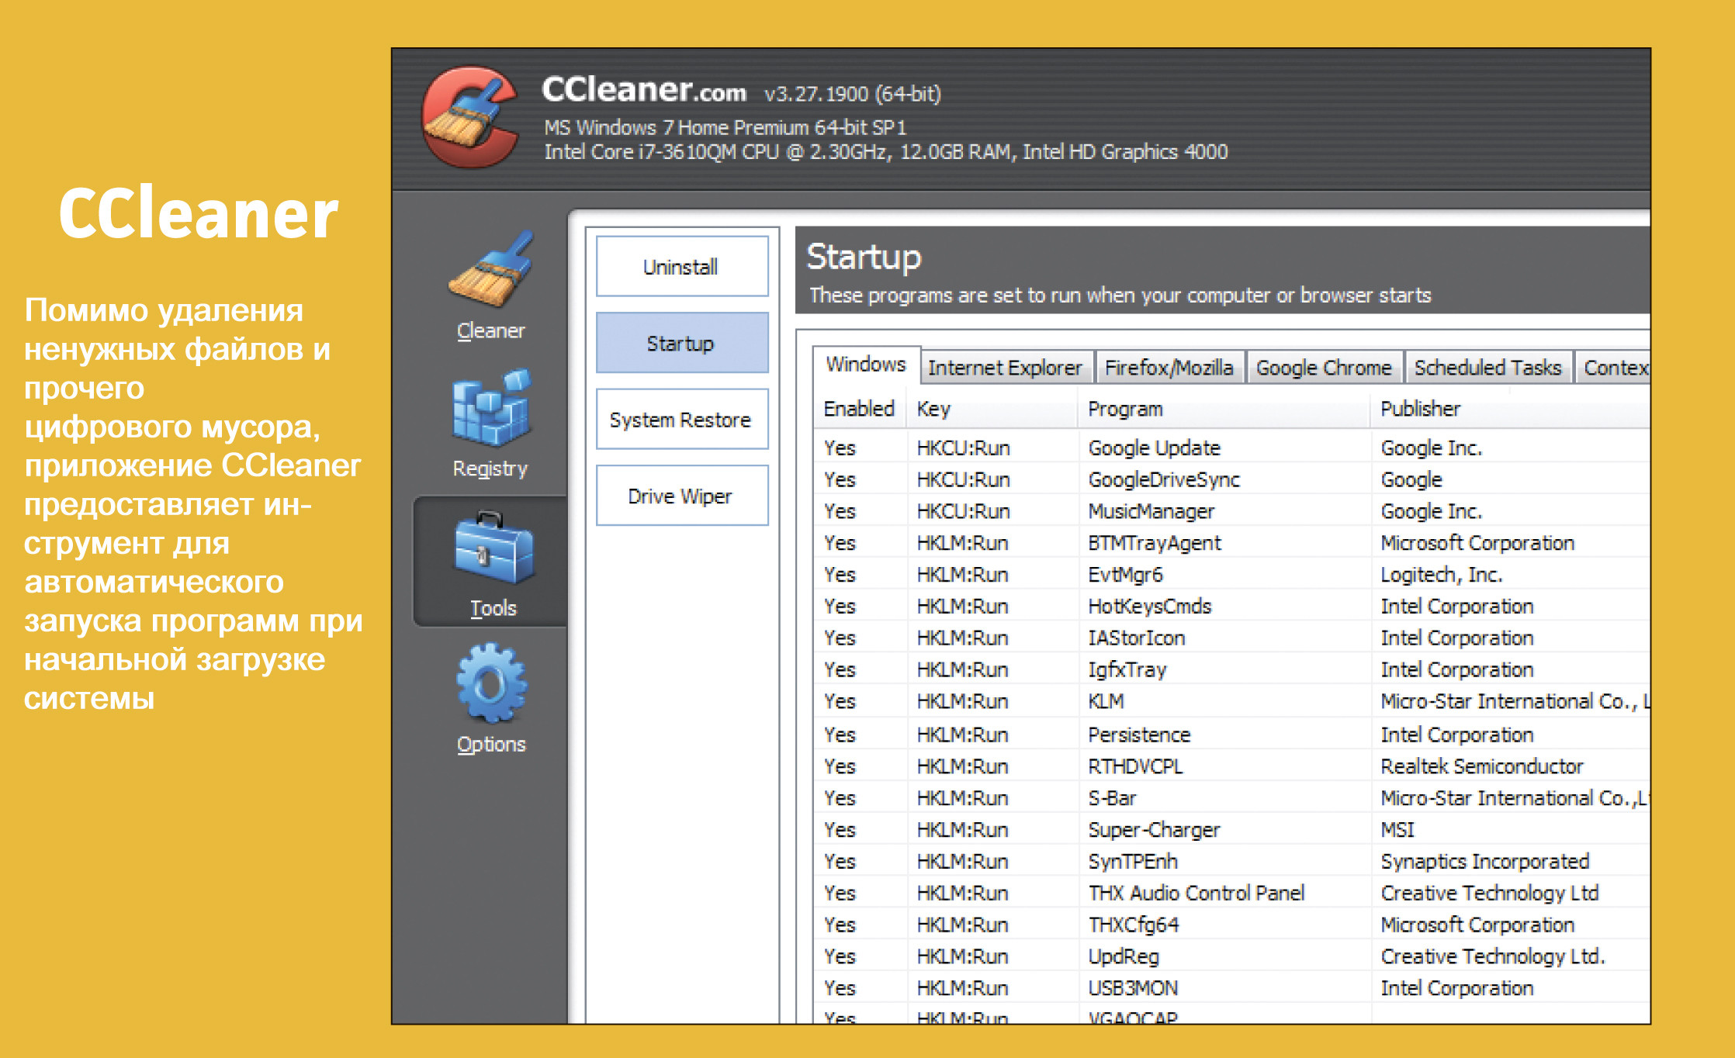Switch to the Firefox/Mozilla tab
Screen dimensions: 1735x1058
coord(1169,368)
